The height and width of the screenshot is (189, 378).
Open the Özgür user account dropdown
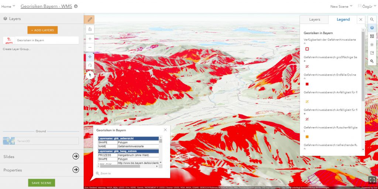367,7
